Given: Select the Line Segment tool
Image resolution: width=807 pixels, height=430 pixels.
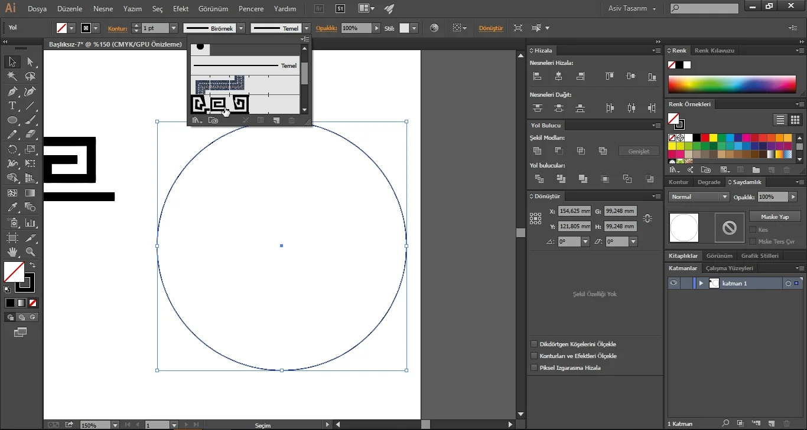Looking at the screenshot, I should pos(30,106).
